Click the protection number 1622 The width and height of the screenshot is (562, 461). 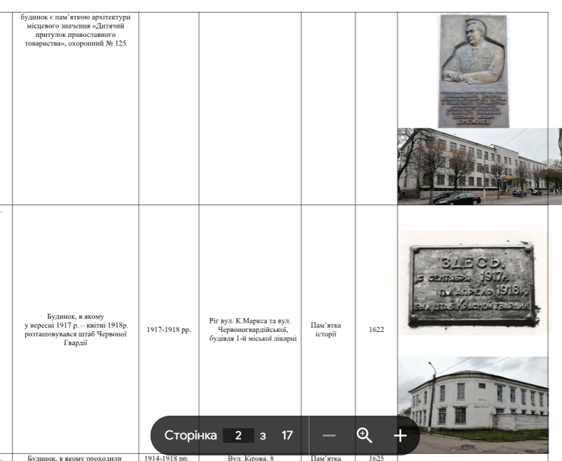pyautogui.click(x=376, y=330)
